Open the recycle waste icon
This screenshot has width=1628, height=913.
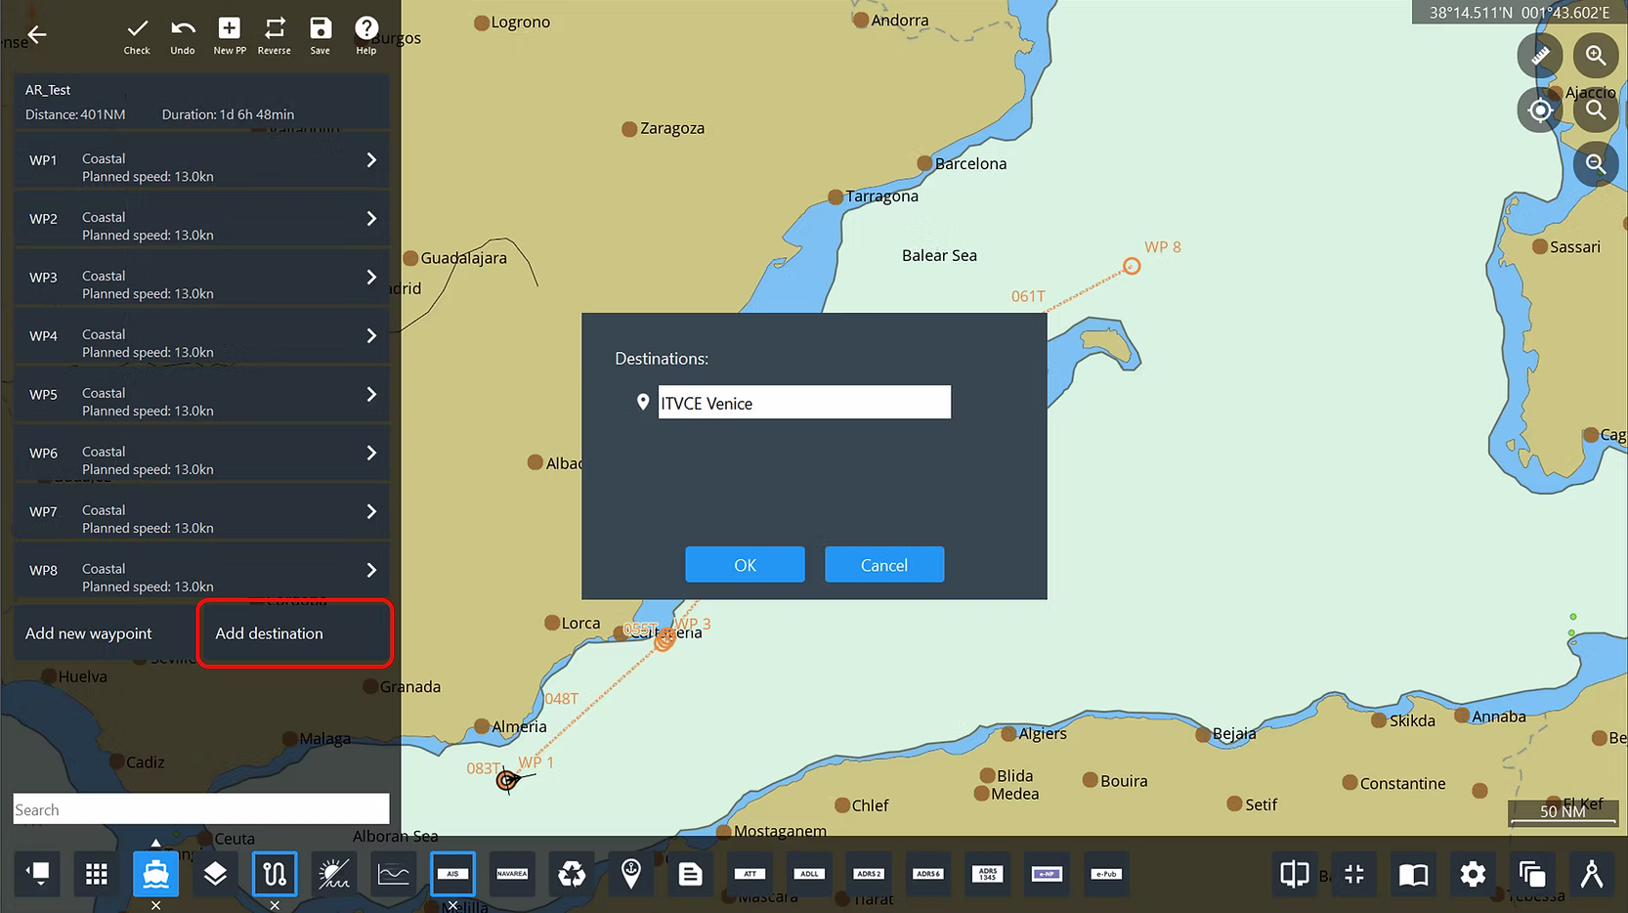(x=572, y=874)
